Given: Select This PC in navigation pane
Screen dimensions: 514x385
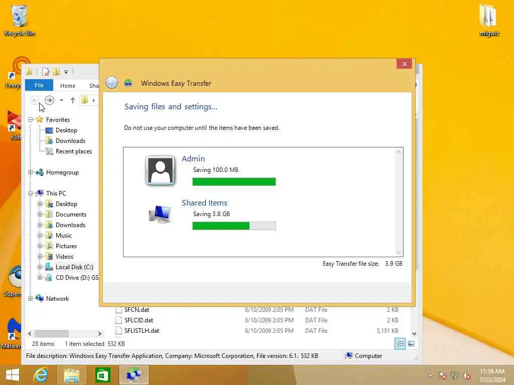Looking at the screenshot, I should coord(56,194).
